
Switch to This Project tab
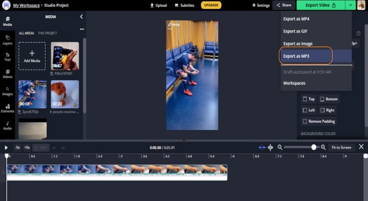pos(47,33)
